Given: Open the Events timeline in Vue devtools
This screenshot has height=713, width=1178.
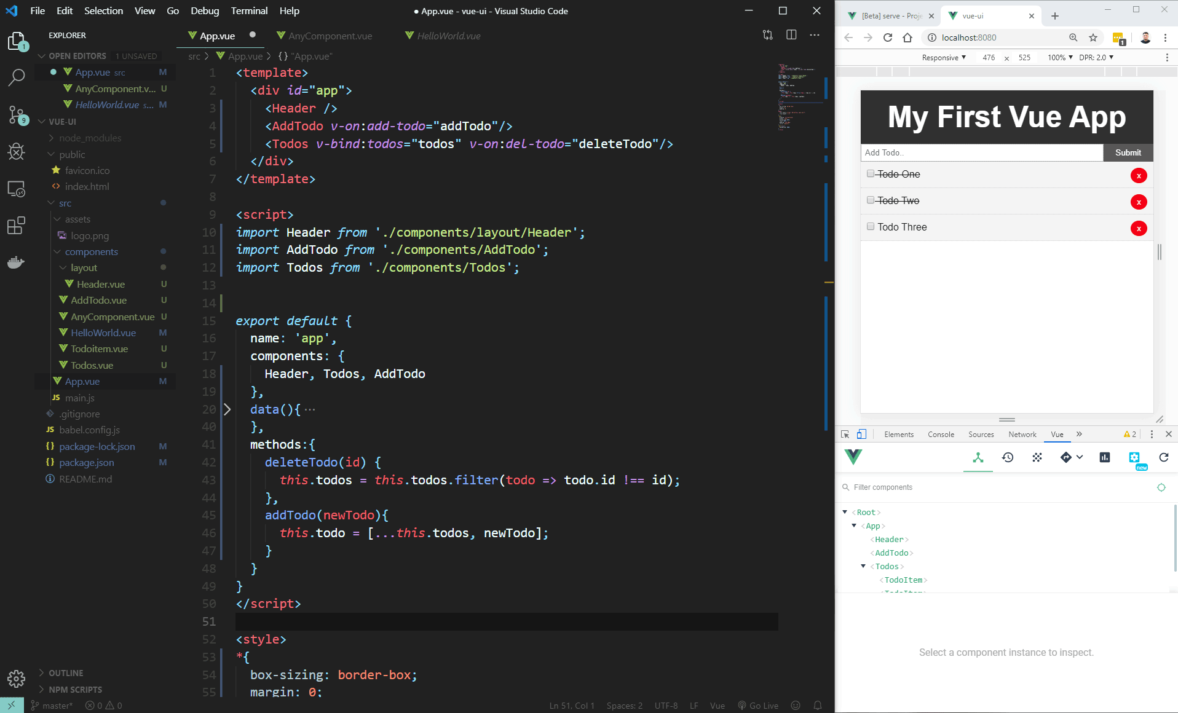Looking at the screenshot, I should 1008,458.
